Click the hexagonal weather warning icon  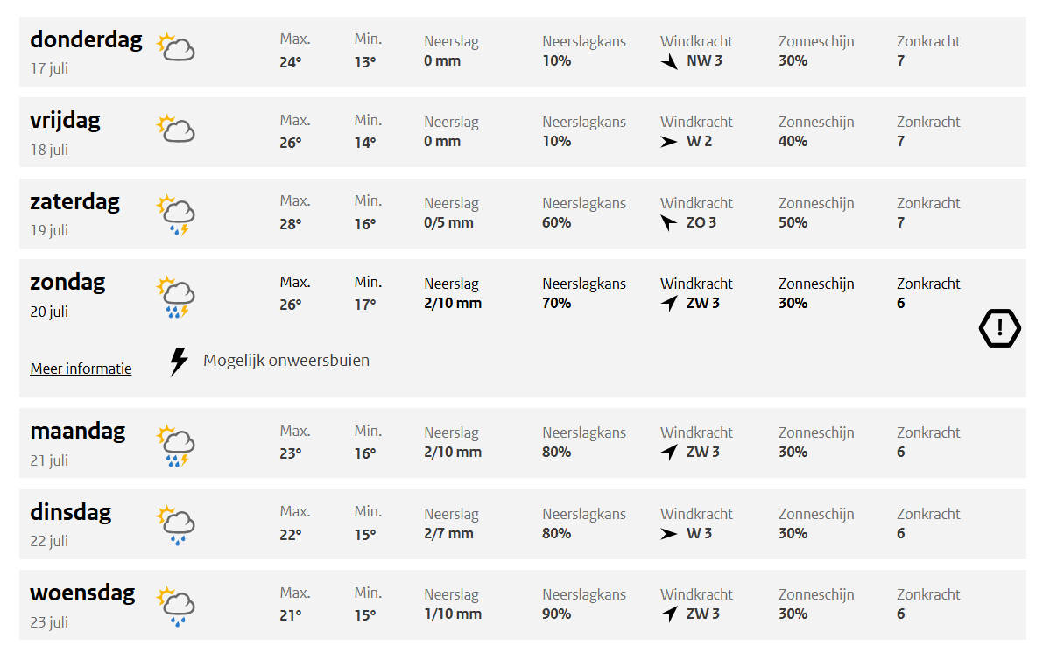[x=999, y=328]
